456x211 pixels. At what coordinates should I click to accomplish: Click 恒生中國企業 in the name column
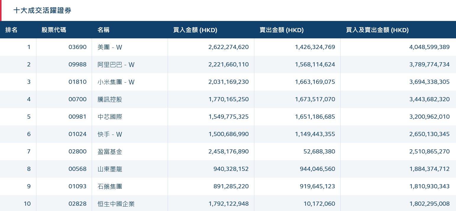click(x=116, y=204)
